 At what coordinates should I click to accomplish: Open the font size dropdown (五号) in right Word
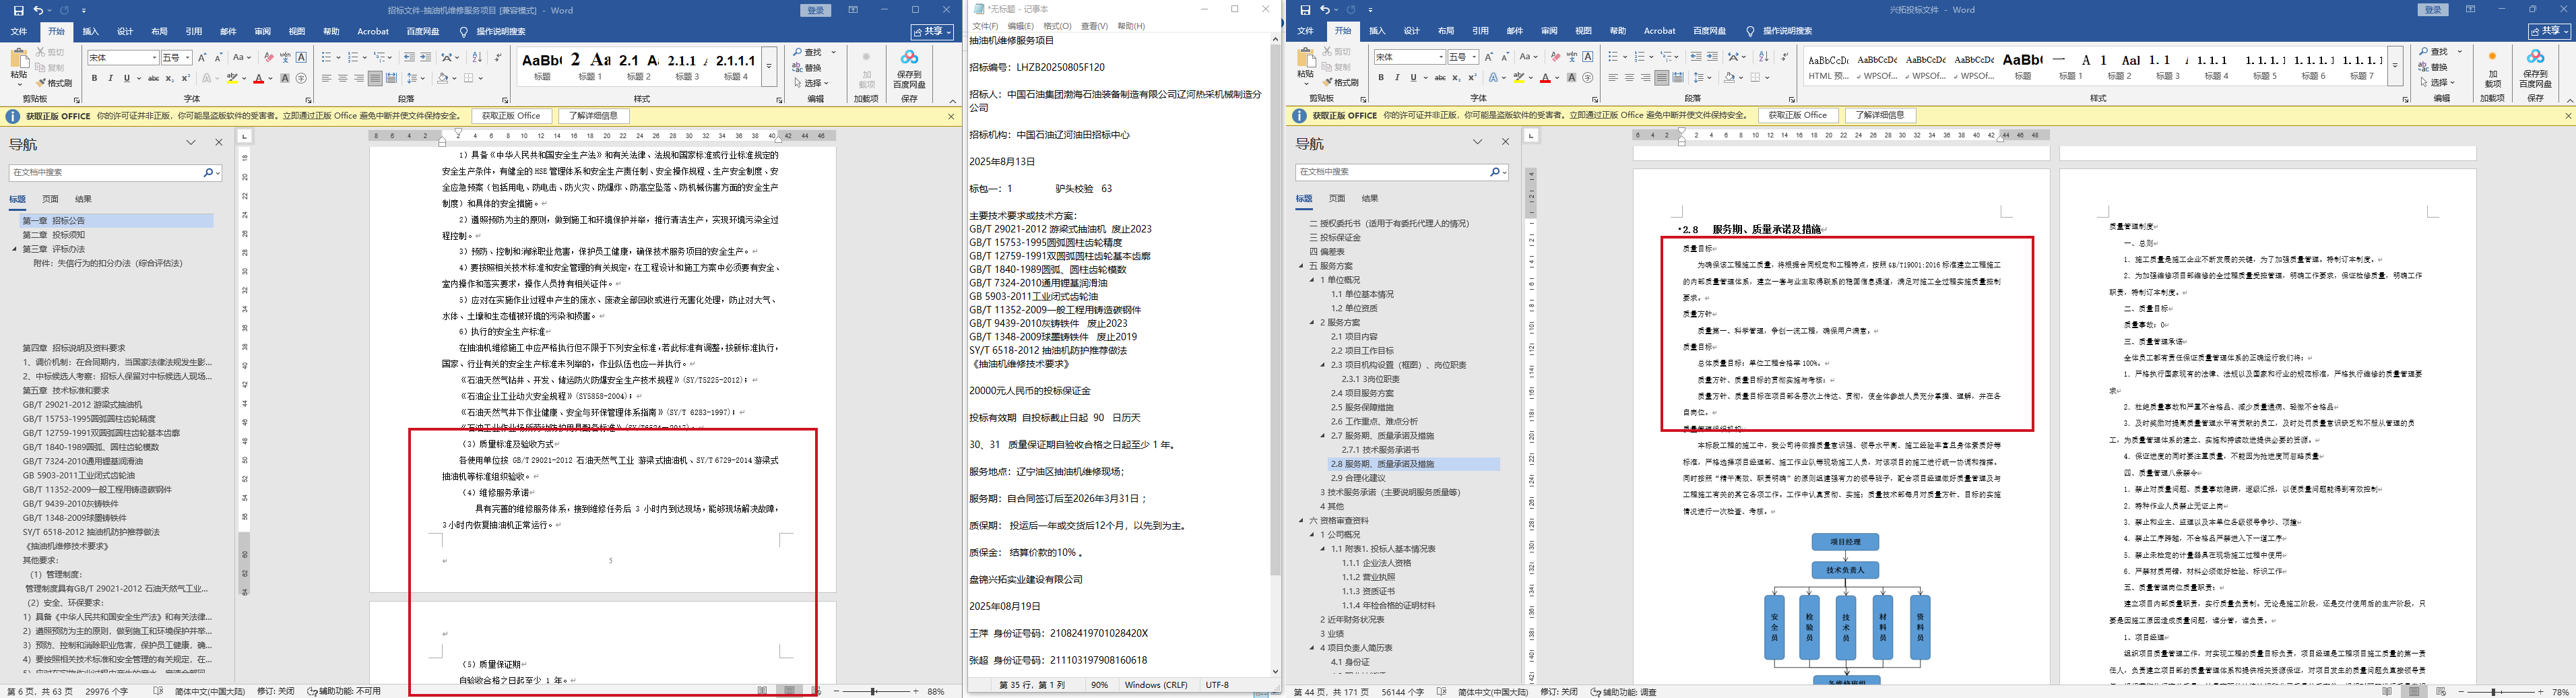1475,57
